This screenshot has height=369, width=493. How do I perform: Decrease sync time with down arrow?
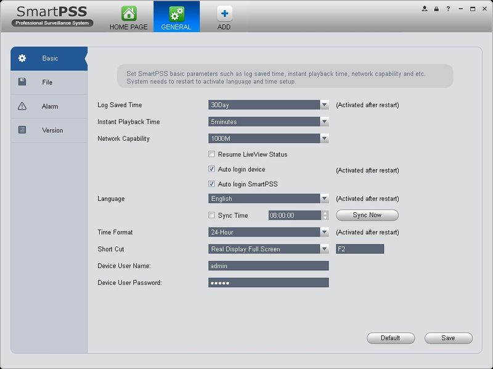[325, 218]
